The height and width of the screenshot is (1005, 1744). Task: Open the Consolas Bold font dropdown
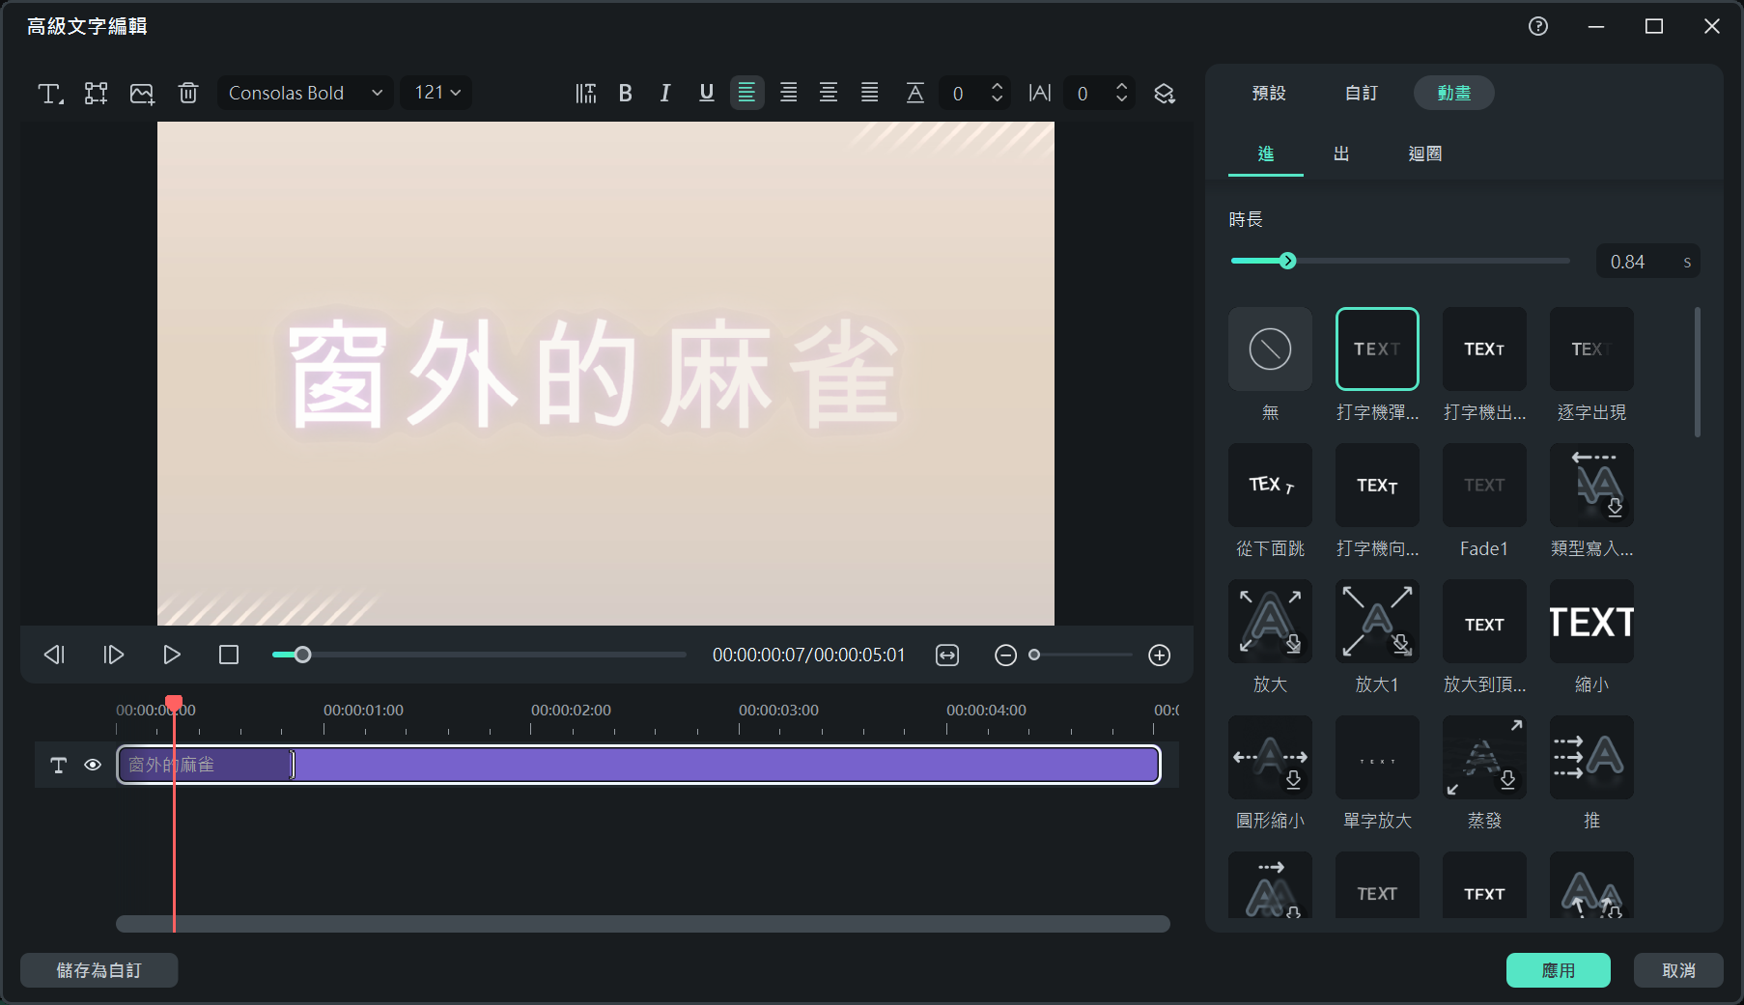coord(305,93)
